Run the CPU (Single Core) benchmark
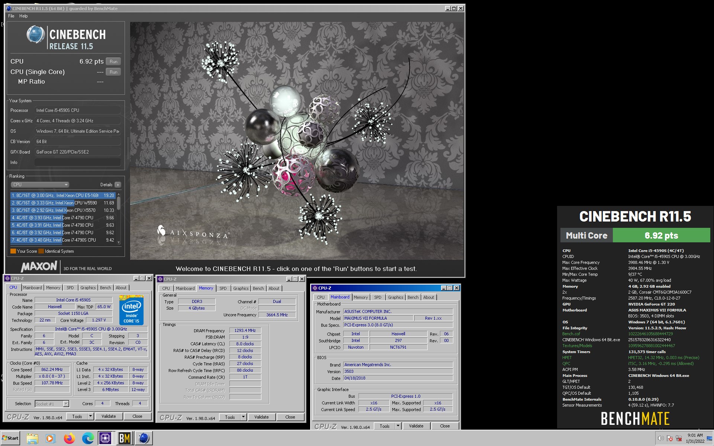 (x=113, y=72)
